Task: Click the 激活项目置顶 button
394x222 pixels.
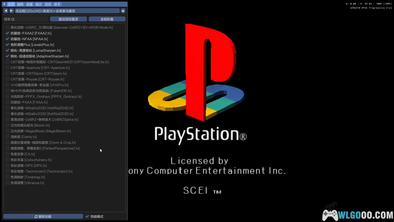Action: 68,19
